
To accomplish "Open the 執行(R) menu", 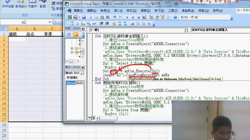I will coord(159,10).
